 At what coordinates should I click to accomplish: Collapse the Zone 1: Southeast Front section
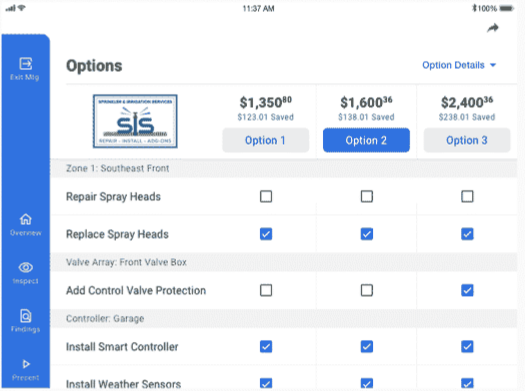[117, 168]
